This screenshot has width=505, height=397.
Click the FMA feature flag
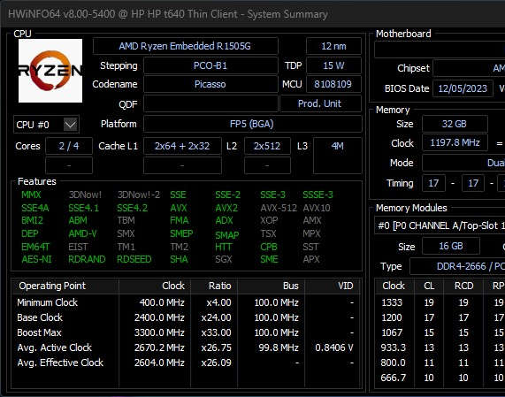point(179,220)
